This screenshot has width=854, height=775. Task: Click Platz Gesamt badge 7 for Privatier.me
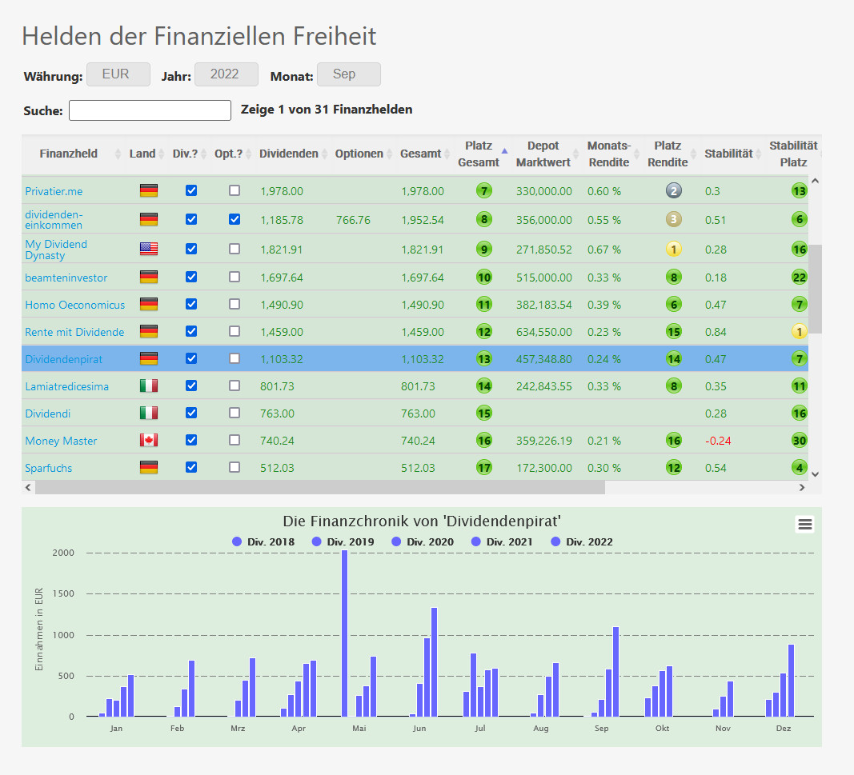[x=483, y=191]
